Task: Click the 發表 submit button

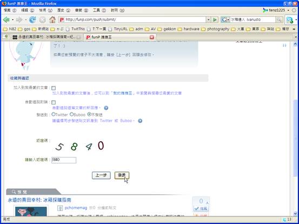Action: point(122,175)
